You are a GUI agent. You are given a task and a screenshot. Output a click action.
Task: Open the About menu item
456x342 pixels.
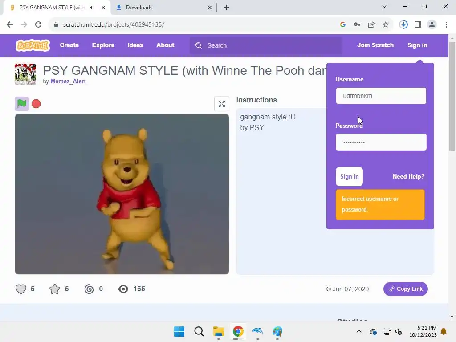(165, 45)
